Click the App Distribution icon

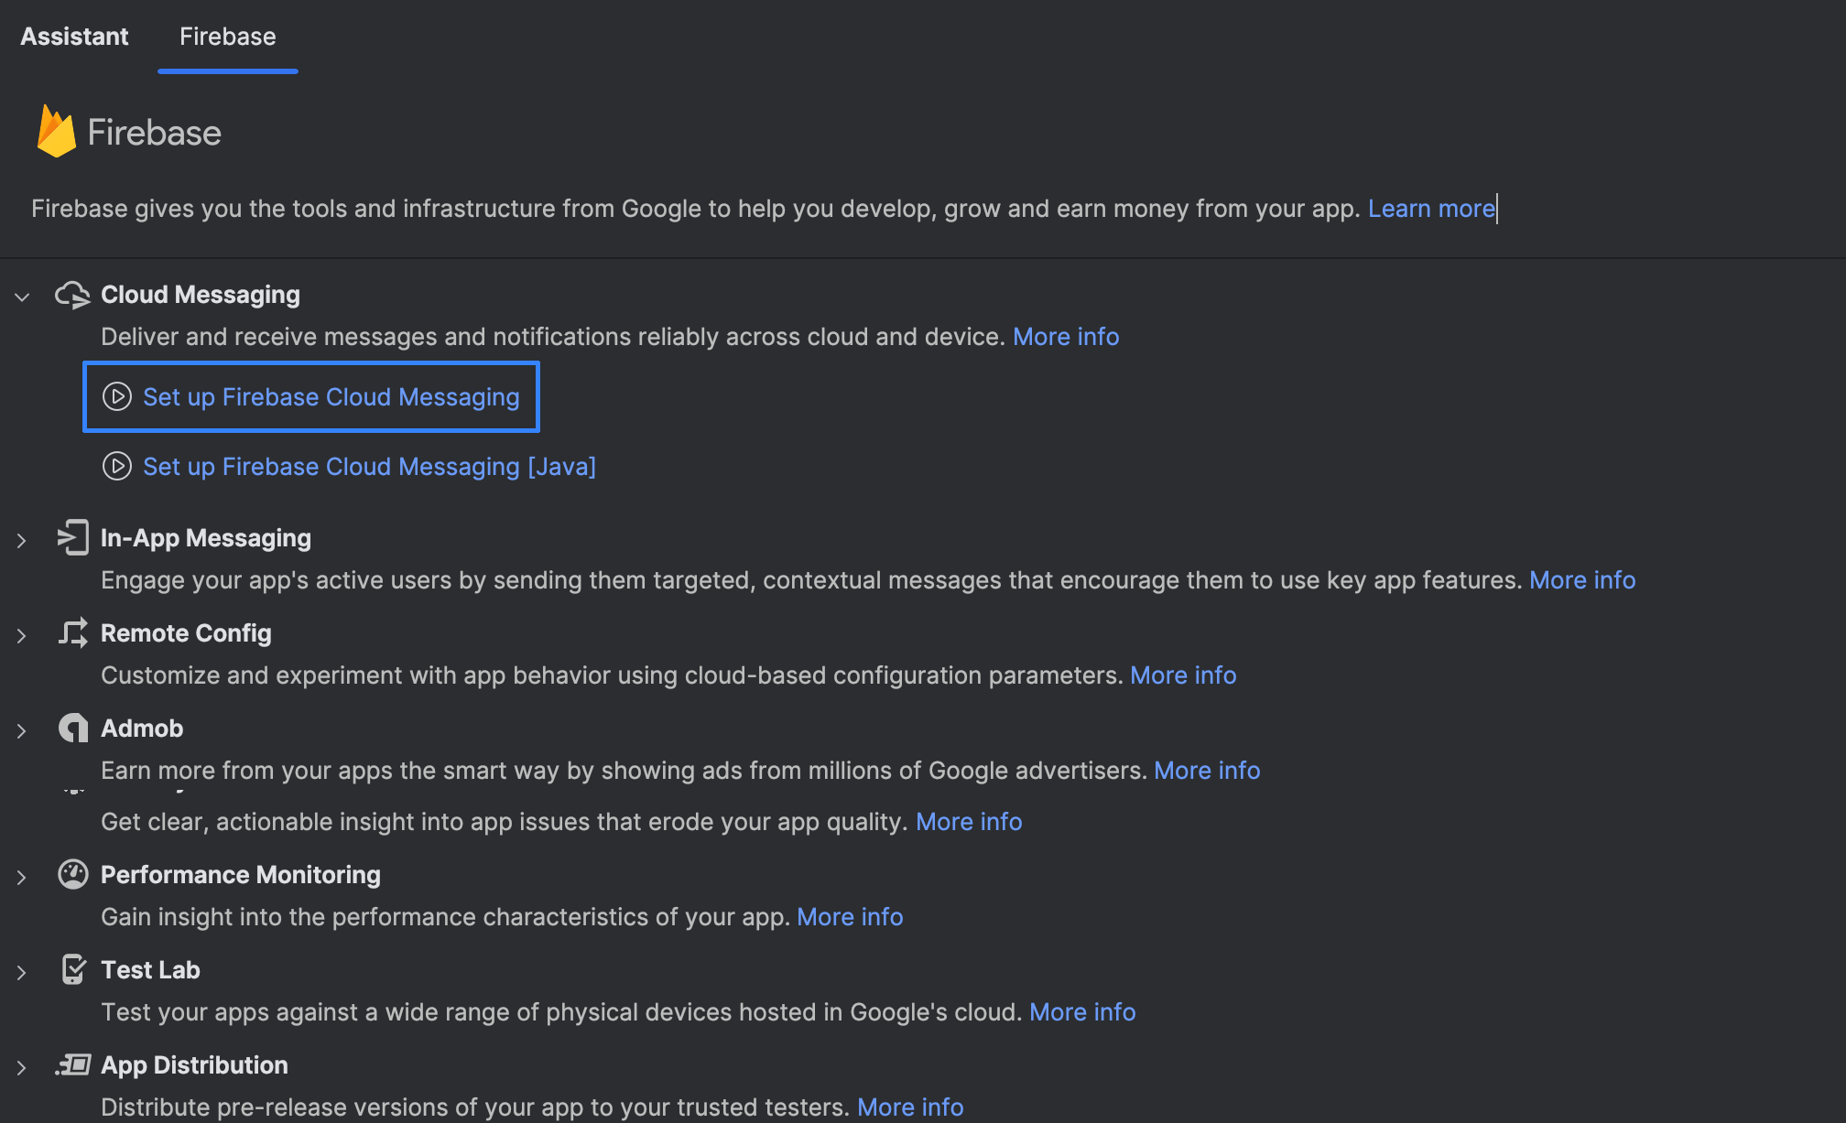tap(72, 1065)
